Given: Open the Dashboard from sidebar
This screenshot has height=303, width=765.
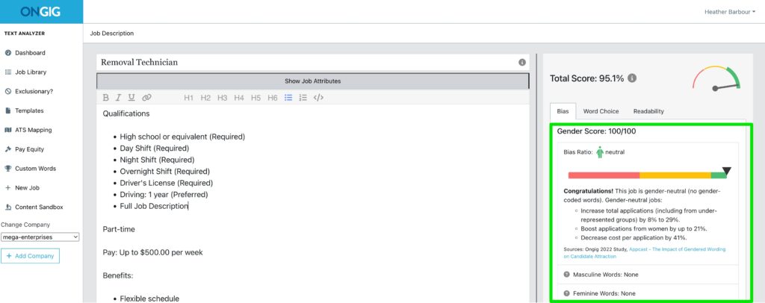Looking at the screenshot, I should (30, 53).
